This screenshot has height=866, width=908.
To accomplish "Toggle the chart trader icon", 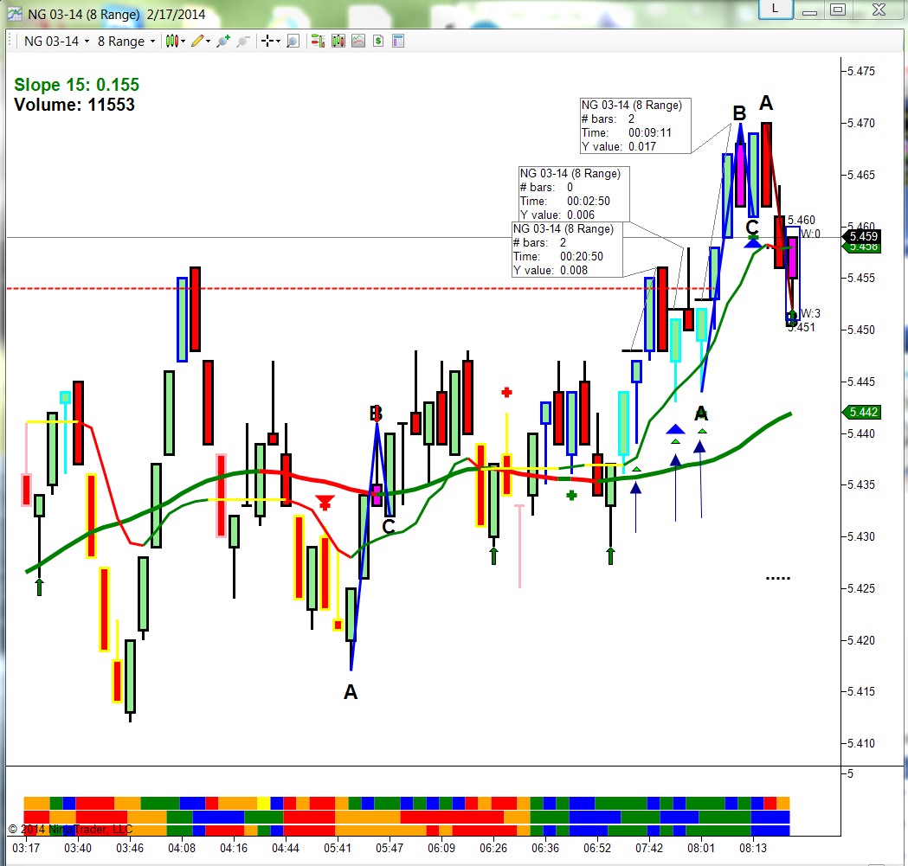I will 318,42.
